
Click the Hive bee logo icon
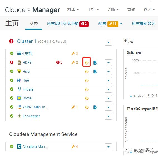[x=19, y=71]
